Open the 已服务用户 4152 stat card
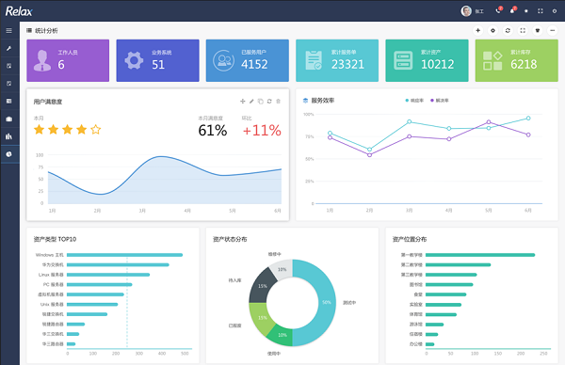 click(247, 60)
